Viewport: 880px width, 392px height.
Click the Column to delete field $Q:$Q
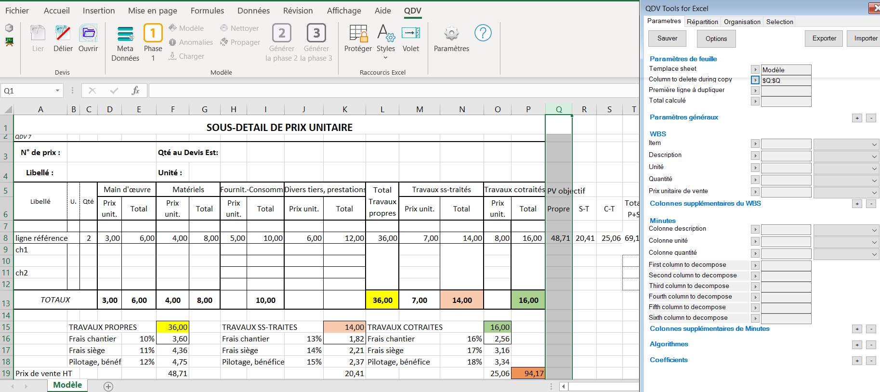point(786,80)
